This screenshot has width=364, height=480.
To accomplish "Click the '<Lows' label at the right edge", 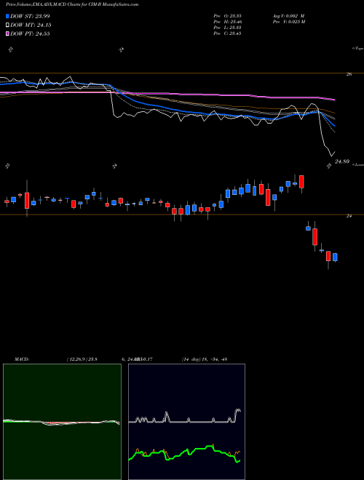I will click(x=358, y=164).
